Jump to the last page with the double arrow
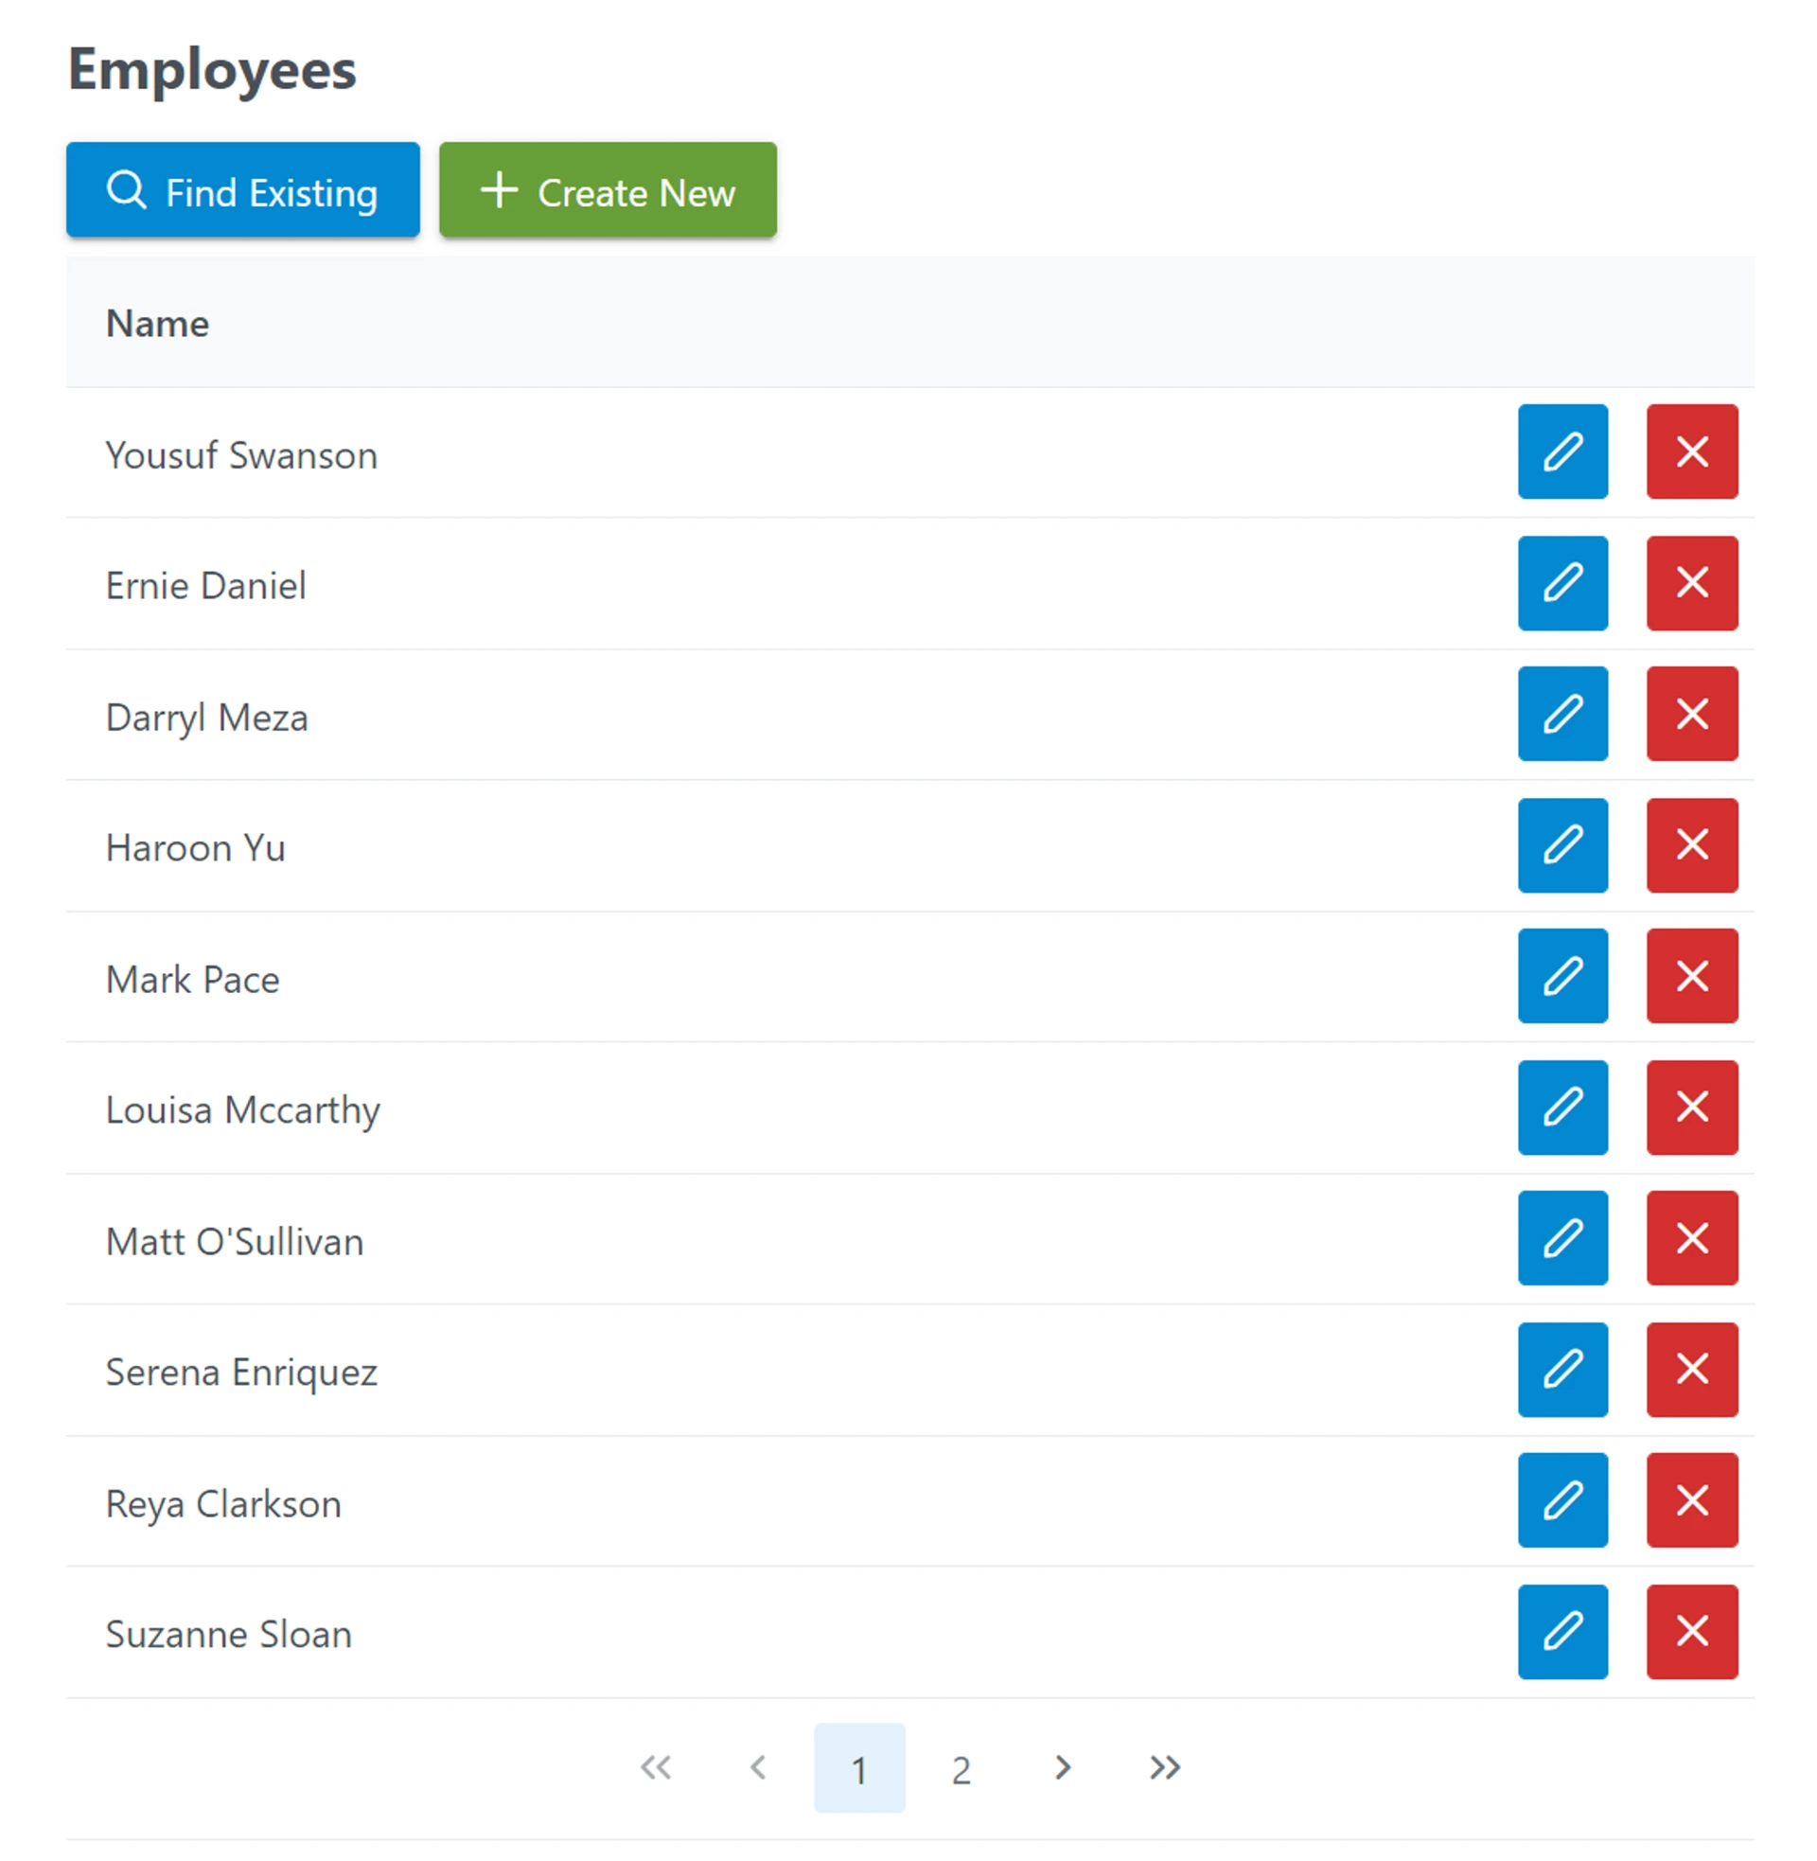 coord(1165,1767)
